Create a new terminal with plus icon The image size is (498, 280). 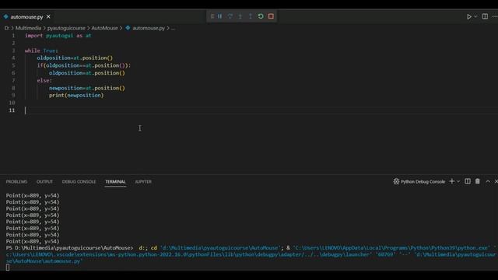[x=451, y=181]
